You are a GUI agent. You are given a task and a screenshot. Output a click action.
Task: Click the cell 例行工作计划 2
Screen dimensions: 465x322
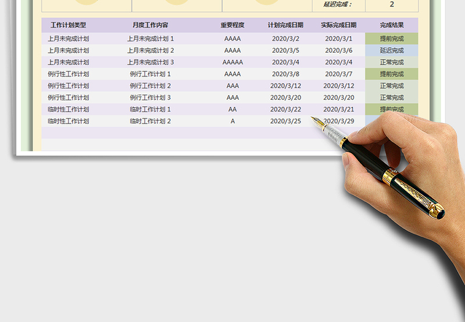[151, 86]
